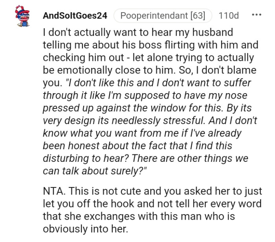Image resolution: width=275 pixels, height=242 pixels.
Task: Open AndSoItGoes24's user profile
Action: (75, 16)
